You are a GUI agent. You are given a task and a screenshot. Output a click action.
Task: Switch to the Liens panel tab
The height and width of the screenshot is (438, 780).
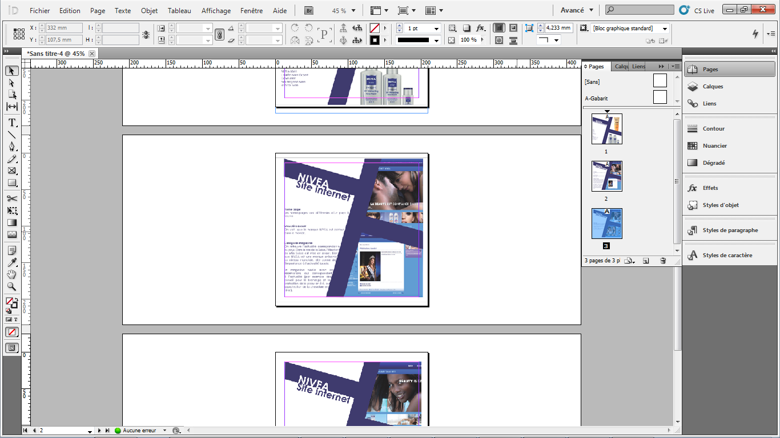638,67
